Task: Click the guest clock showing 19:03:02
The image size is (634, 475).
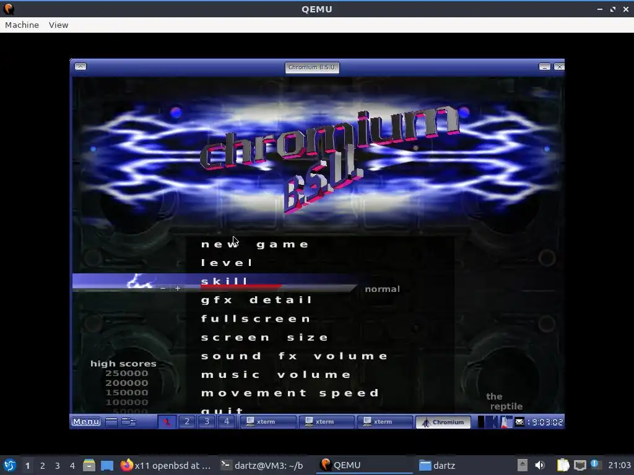Action: click(545, 422)
